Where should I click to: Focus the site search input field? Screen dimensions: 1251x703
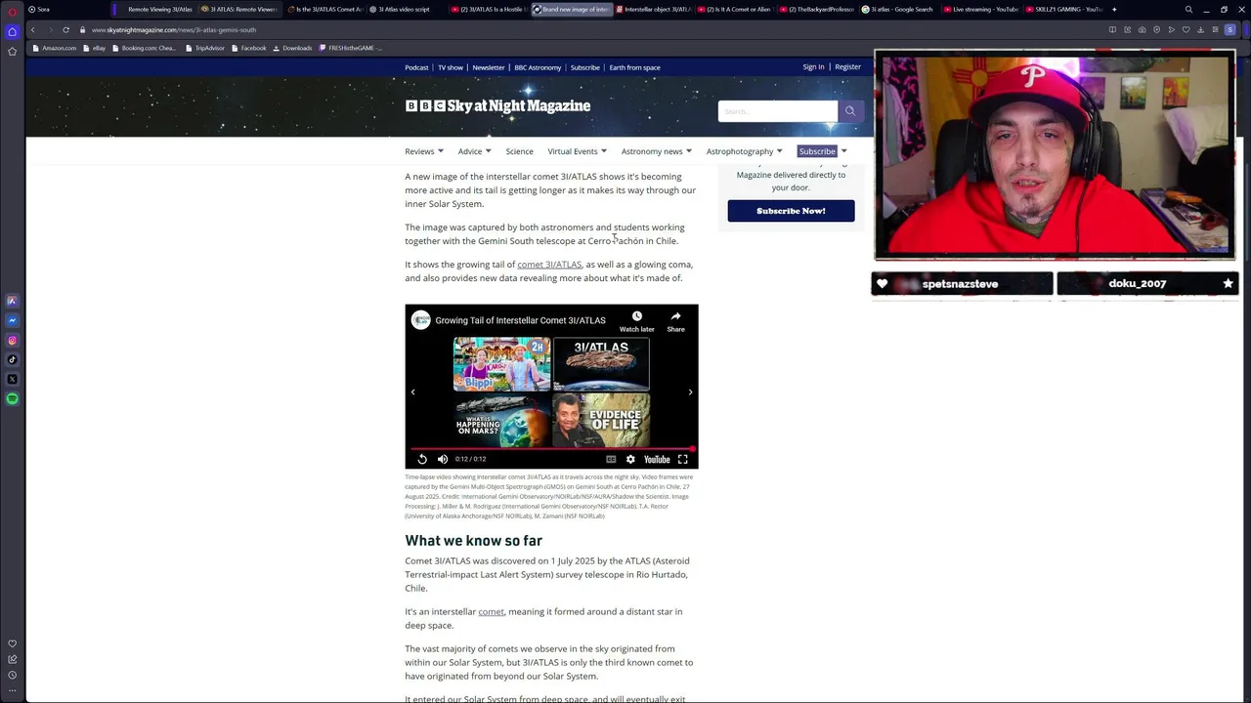coord(778,111)
